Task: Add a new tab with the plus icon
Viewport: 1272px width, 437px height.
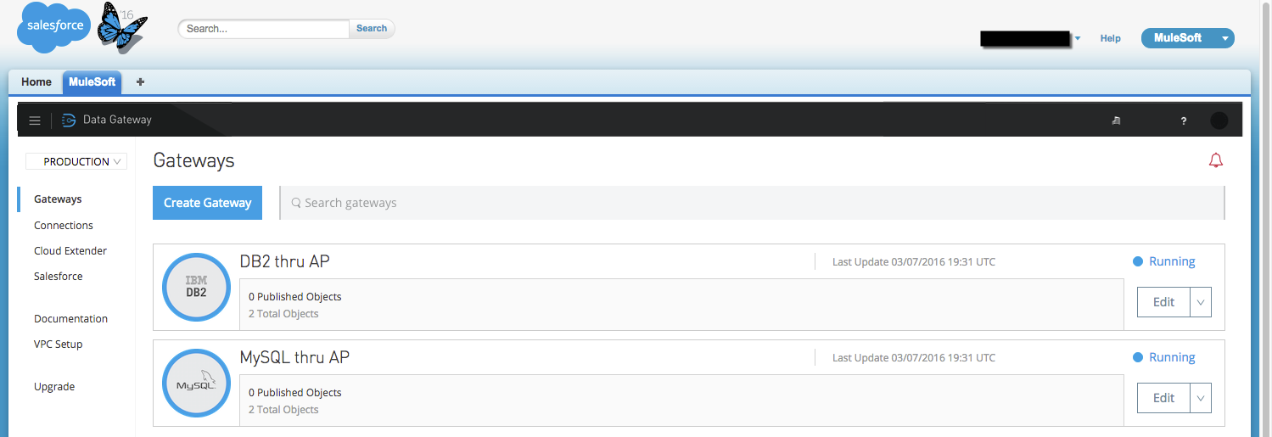Action: pos(140,82)
